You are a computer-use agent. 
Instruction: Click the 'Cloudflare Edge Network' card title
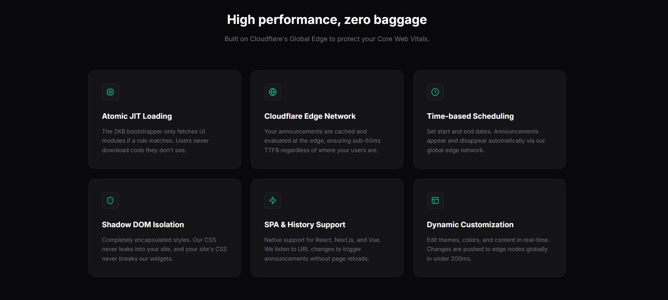310,116
